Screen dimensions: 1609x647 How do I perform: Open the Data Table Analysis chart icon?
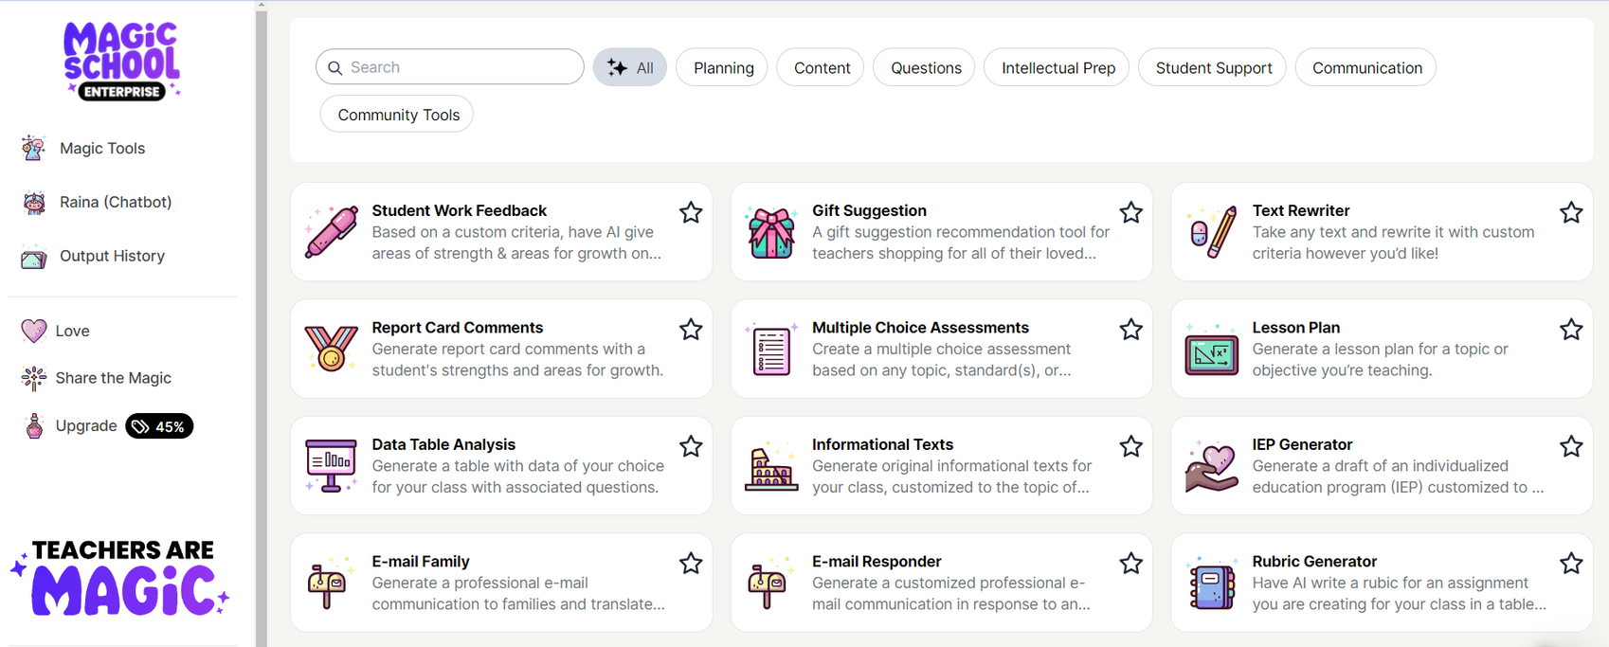pyautogui.click(x=331, y=465)
